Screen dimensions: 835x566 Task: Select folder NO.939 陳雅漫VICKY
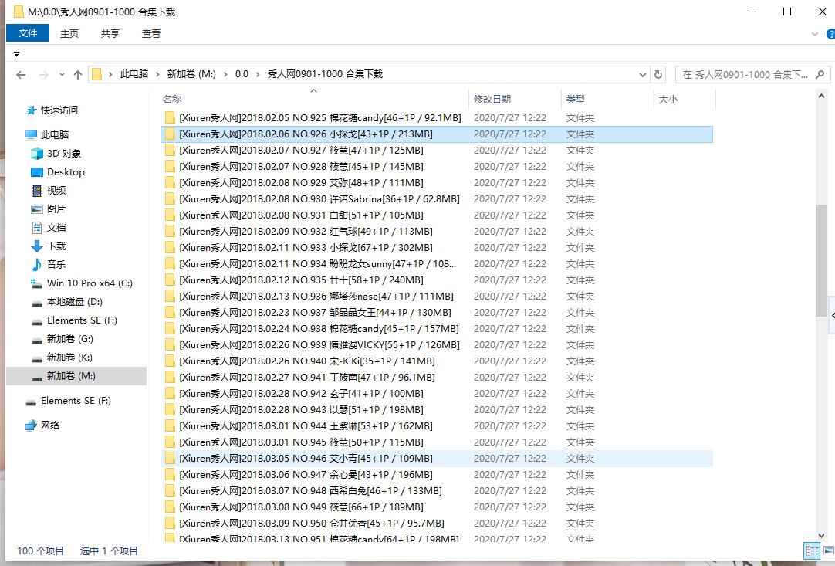click(x=319, y=345)
